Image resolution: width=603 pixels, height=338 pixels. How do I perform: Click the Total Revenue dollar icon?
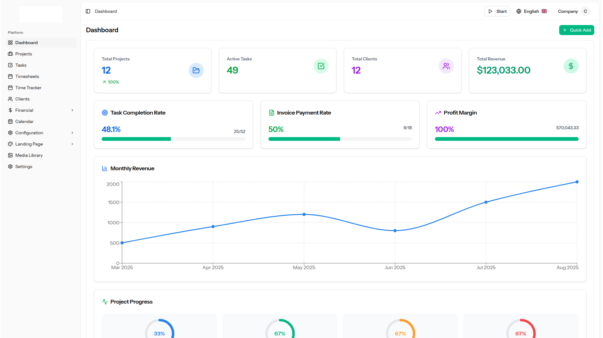click(571, 66)
